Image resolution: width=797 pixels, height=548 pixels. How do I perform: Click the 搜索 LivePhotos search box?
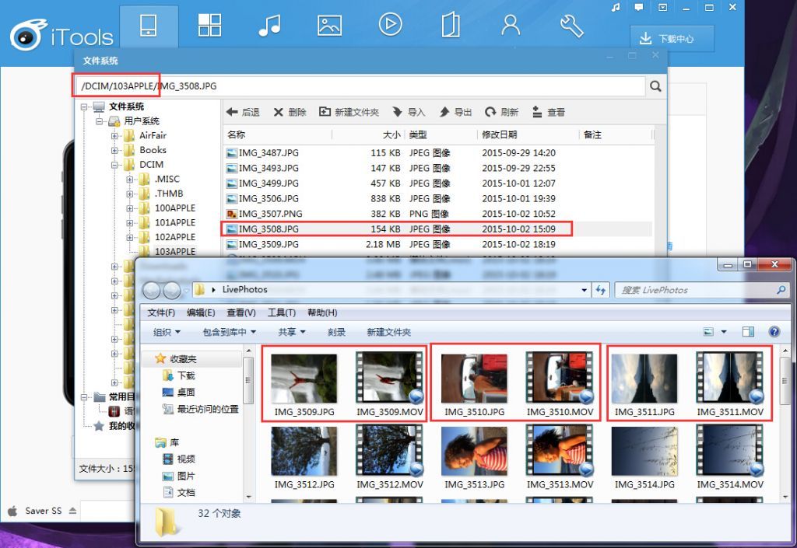(702, 290)
